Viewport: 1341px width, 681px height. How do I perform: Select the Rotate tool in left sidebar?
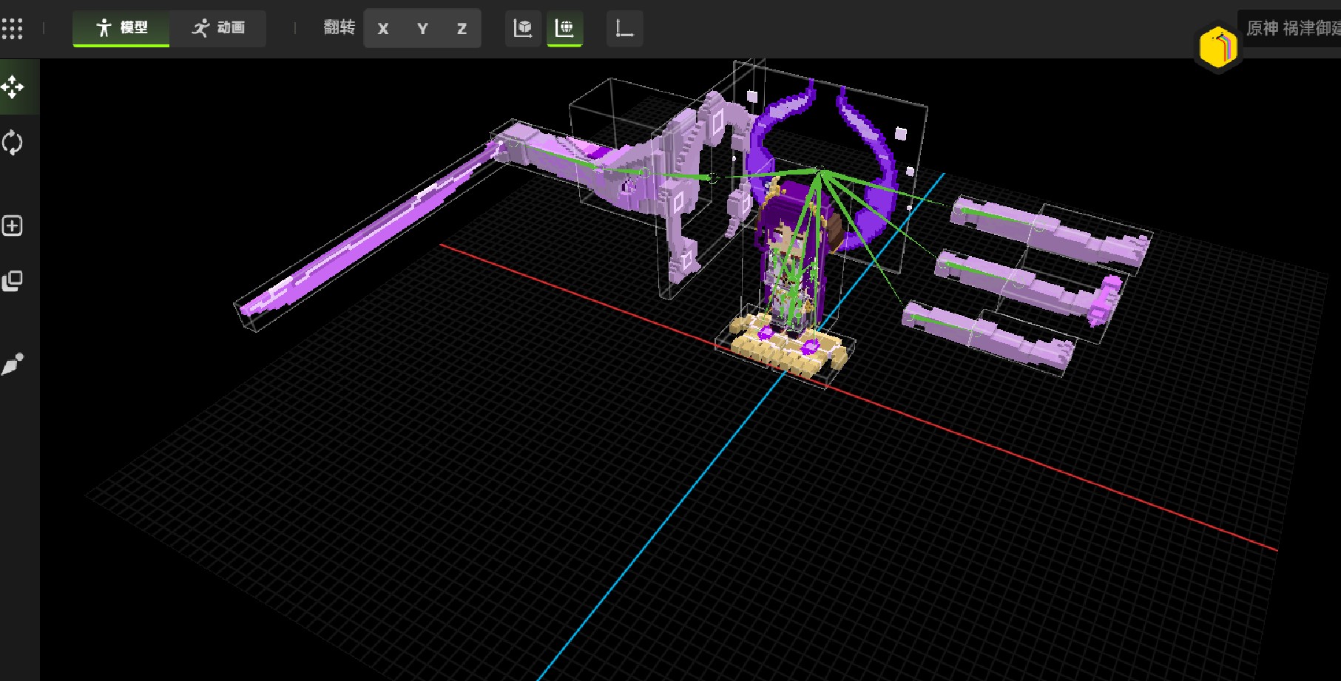pyautogui.click(x=13, y=143)
